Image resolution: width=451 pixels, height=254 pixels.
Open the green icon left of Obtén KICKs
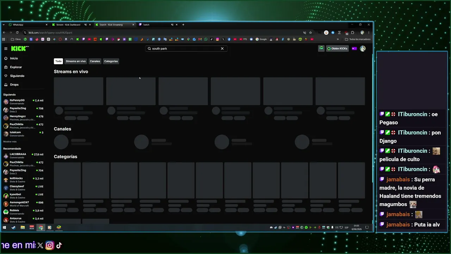tap(321, 48)
